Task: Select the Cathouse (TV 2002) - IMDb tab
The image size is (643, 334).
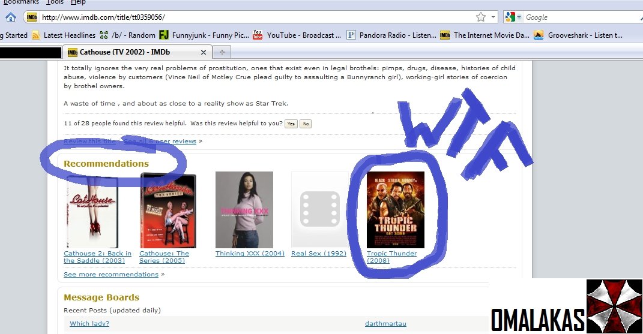Action: click(x=137, y=52)
